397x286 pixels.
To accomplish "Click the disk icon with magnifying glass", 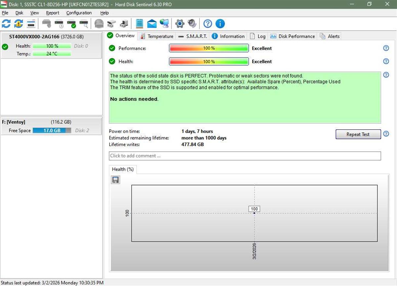I will point(84,23).
